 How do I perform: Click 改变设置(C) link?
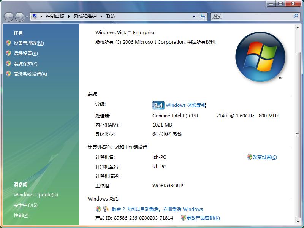(264, 157)
